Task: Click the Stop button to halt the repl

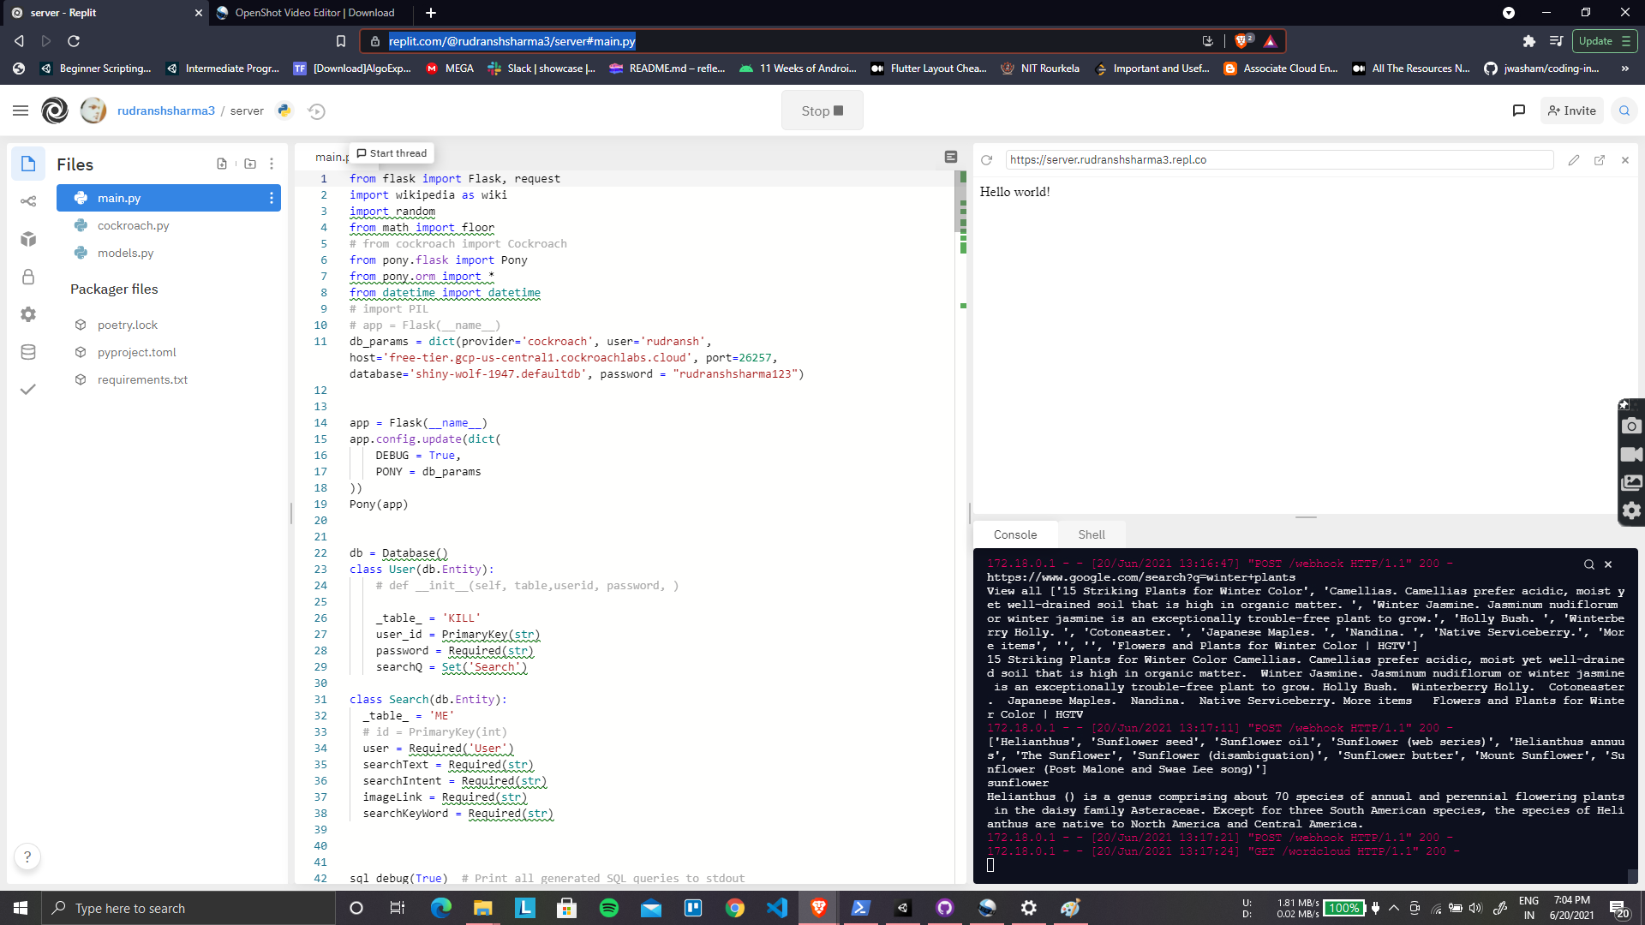Action: [821, 110]
